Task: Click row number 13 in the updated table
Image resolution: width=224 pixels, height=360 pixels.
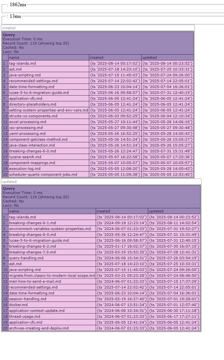Action: coord(5,287)
